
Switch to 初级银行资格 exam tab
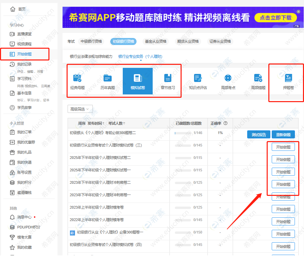(x=123, y=41)
